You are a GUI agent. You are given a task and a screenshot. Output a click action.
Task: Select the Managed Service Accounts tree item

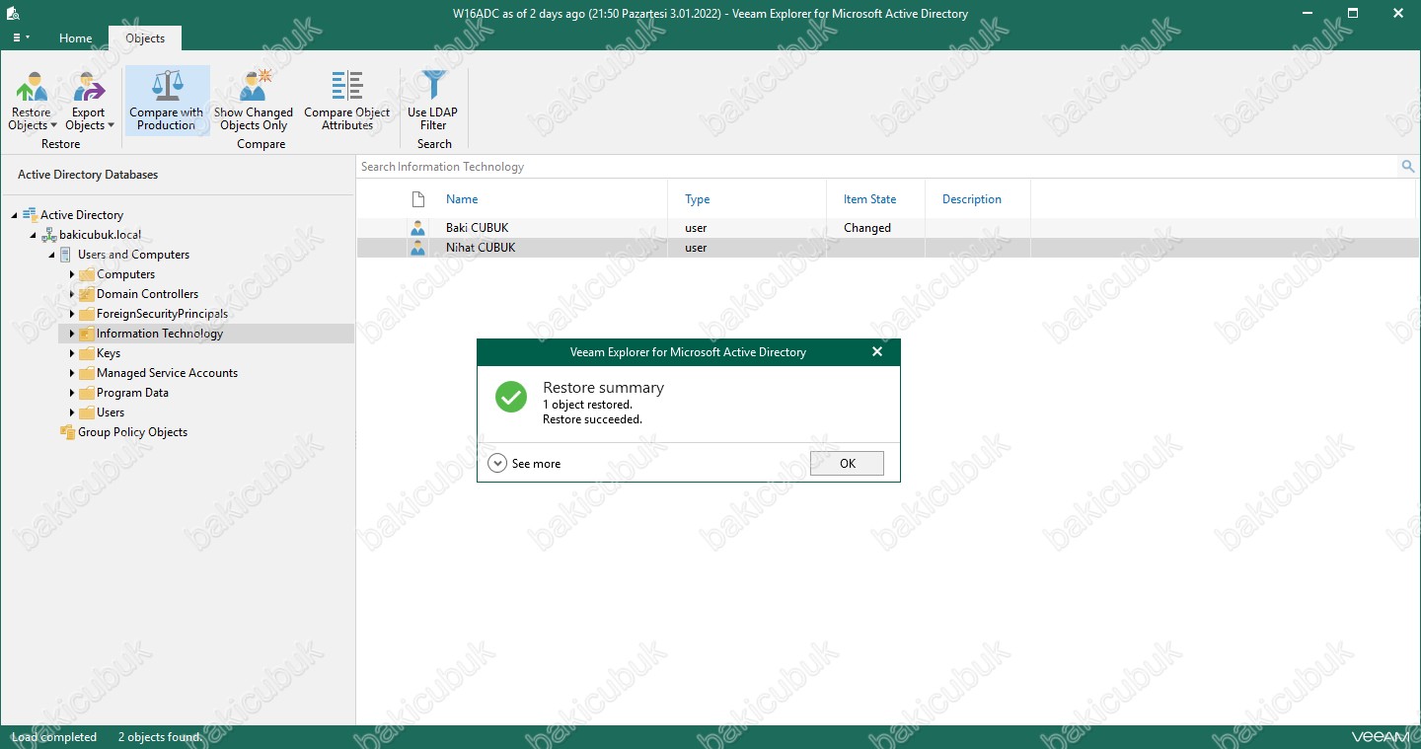tap(167, 373)
